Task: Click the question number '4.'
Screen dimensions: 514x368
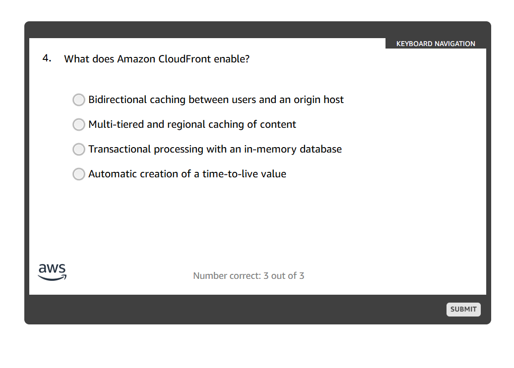Action: pyautogui.click(x=46, y=57)
